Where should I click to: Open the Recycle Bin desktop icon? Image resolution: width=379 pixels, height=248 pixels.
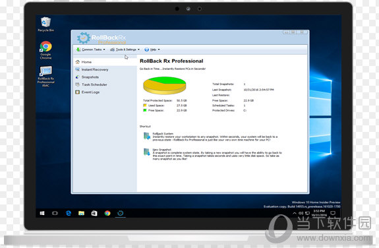pos(45,24)
